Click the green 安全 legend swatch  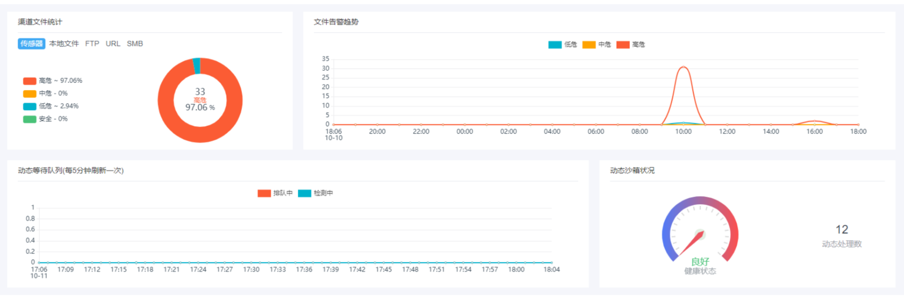pyautogui.click(x=29, y=119)
